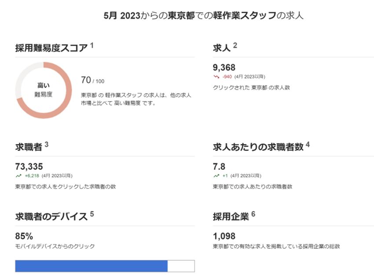Screen dimensions: 374x276
Task: Click the green upward trend arrow beside +1
Action: coord(216,175)
